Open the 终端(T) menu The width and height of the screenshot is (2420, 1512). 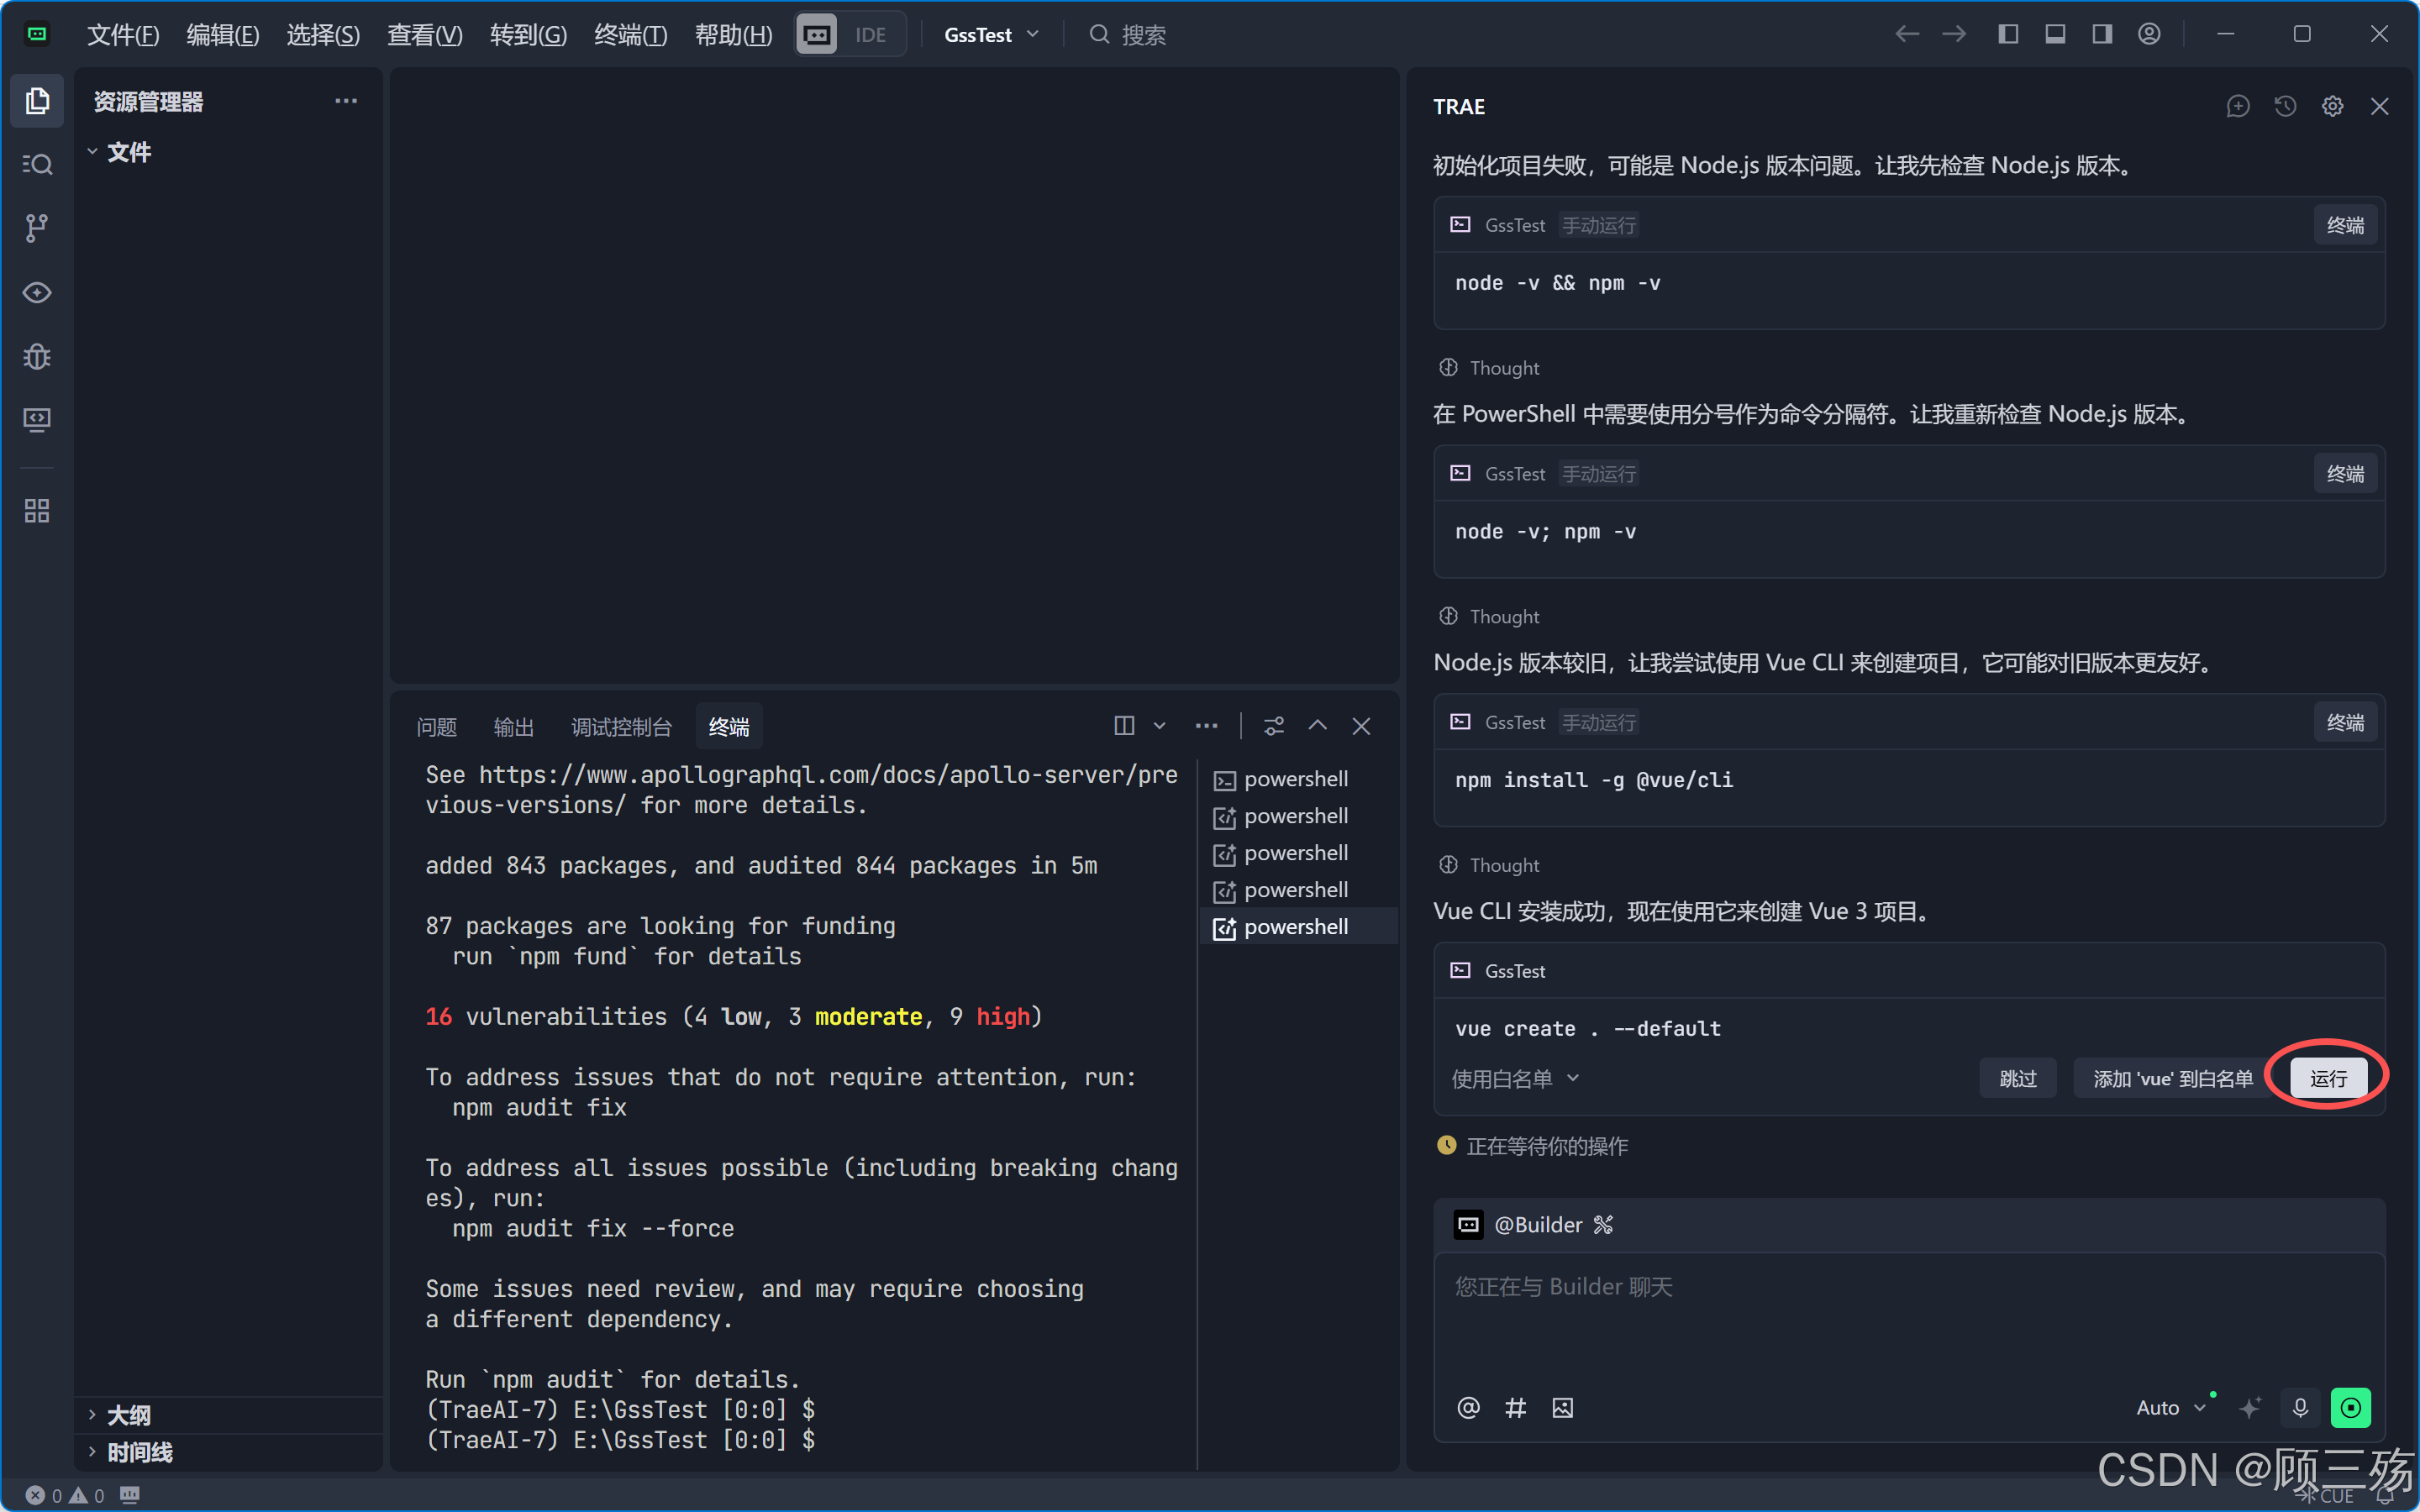(630, 34)
